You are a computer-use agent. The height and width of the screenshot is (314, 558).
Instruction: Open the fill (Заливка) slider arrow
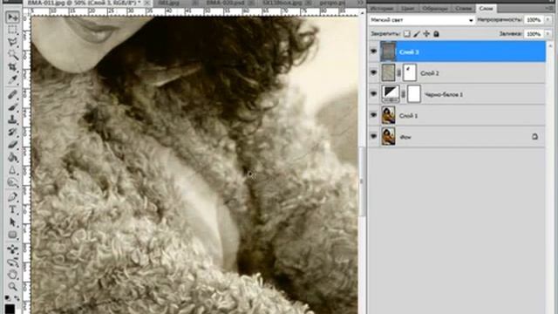click(548, 34)
